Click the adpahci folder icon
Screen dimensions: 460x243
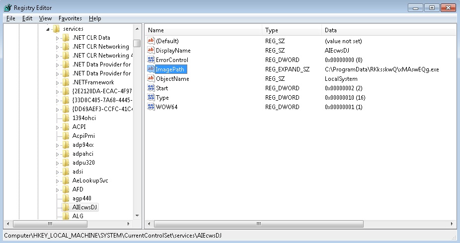pyautogui.click(x=66, y=154)
